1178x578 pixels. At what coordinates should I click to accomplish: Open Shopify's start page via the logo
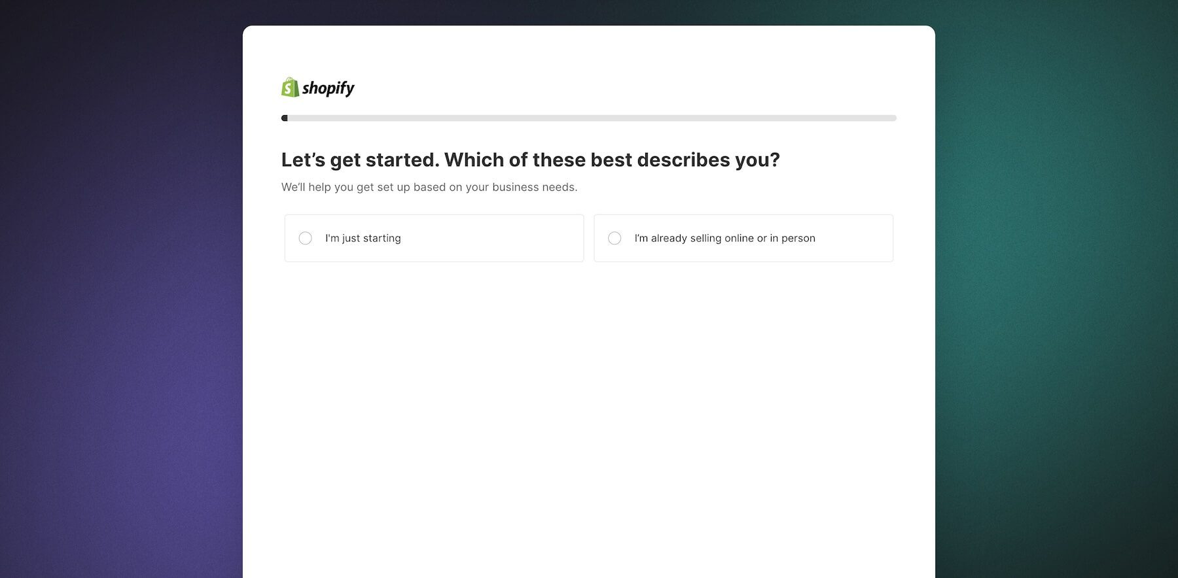pos(317,87)
